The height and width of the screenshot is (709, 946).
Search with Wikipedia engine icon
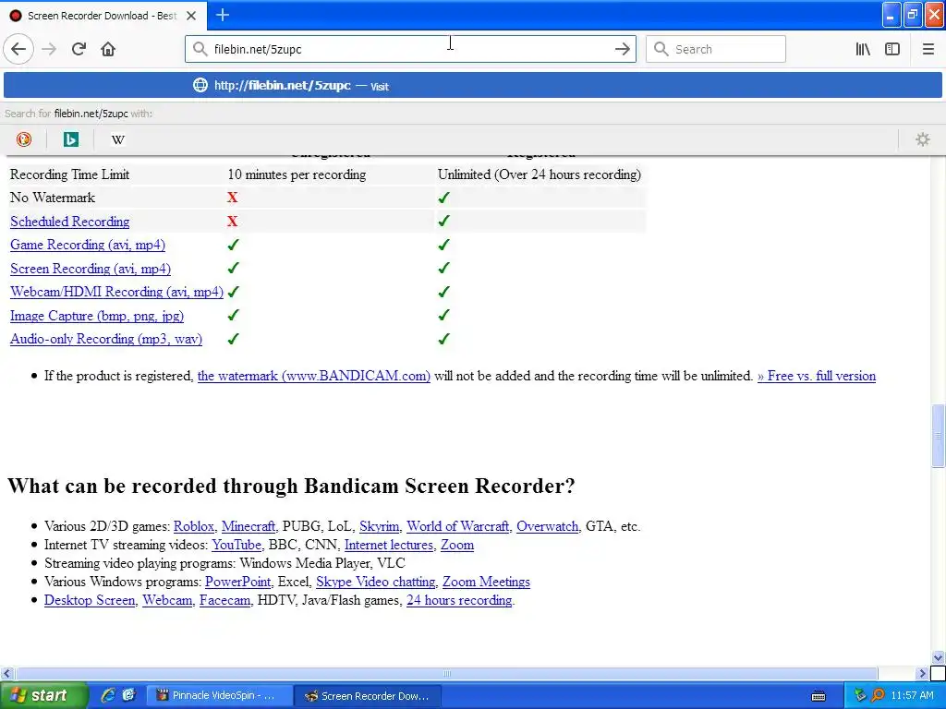pos(117,140)
